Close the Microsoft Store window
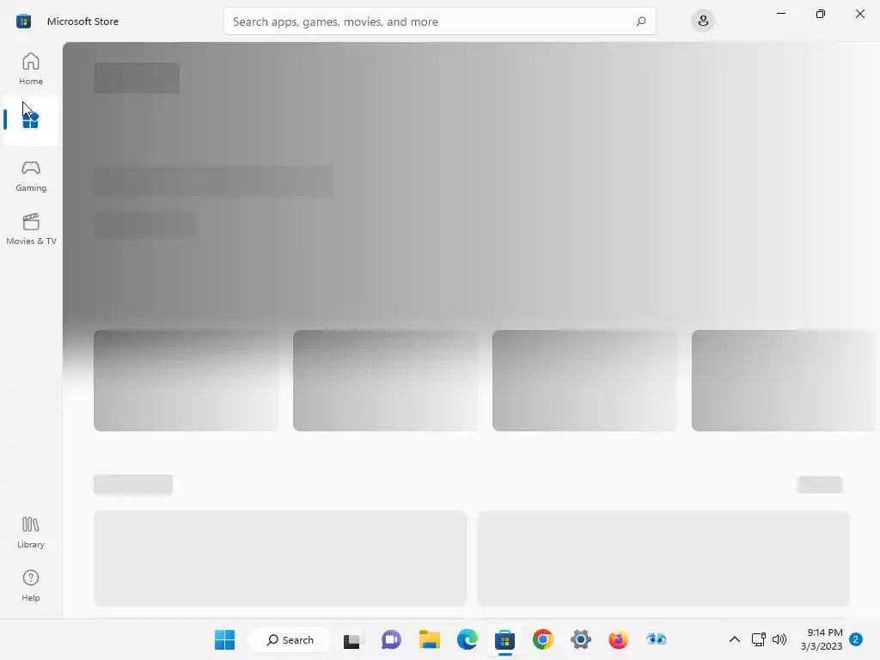The image size is (880, 660). [859, 14]
